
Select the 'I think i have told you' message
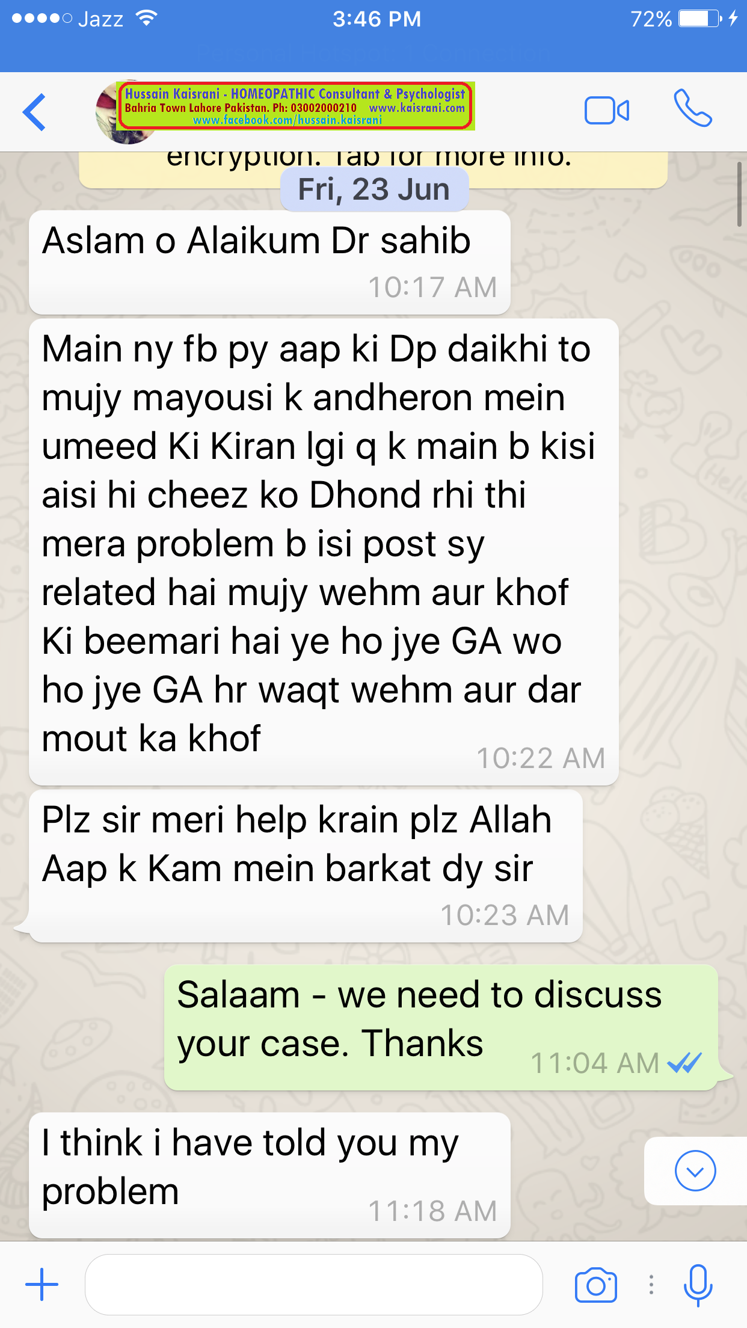269,1175
